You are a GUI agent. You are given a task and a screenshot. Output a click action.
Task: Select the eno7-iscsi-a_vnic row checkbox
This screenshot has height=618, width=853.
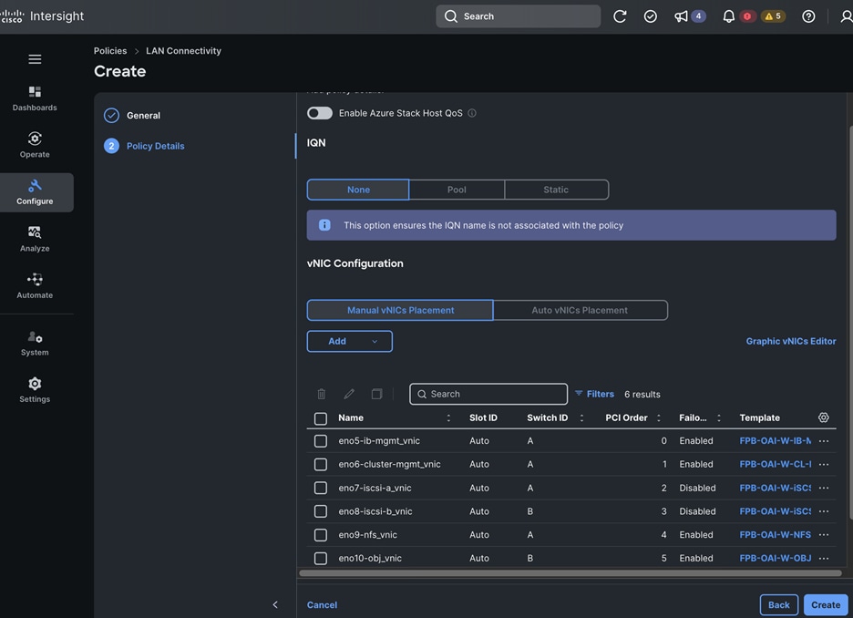pyautogui.click(x=321, y=488)
